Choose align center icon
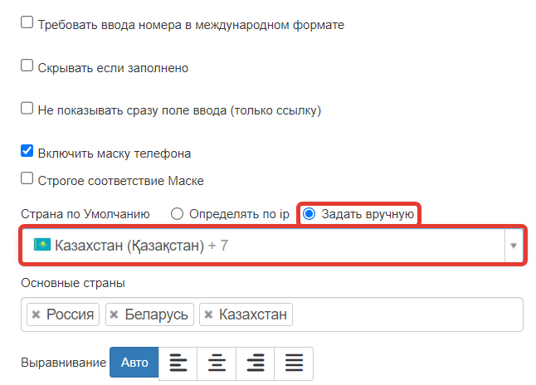 click(x=217, y=363)
